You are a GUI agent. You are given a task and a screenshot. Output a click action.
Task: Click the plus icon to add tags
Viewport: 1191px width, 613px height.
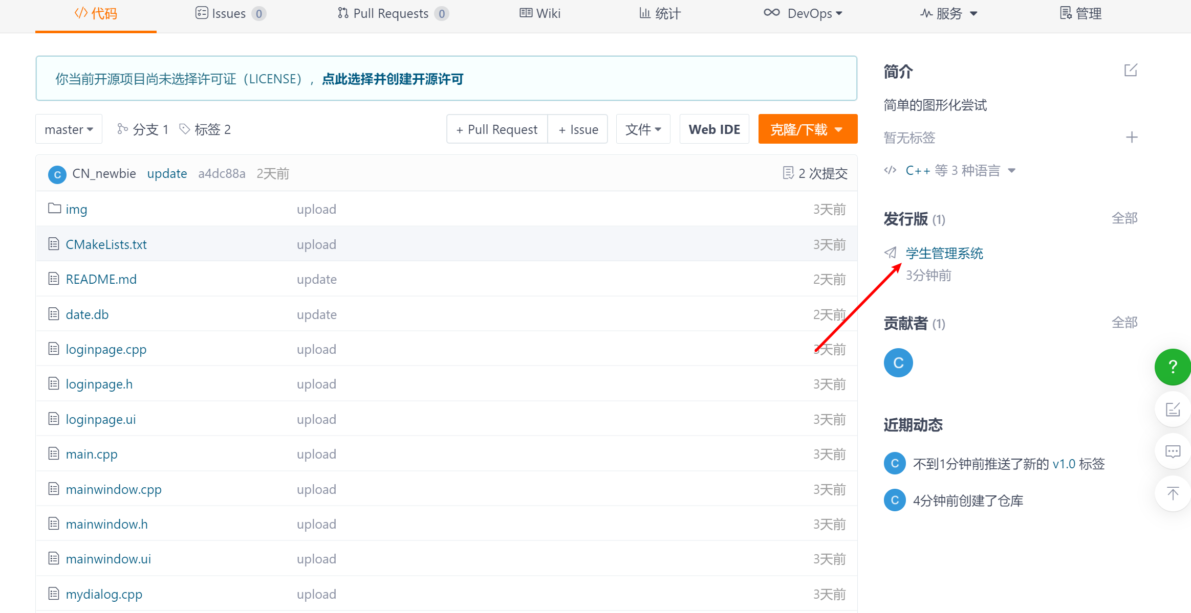point(1131,138)
